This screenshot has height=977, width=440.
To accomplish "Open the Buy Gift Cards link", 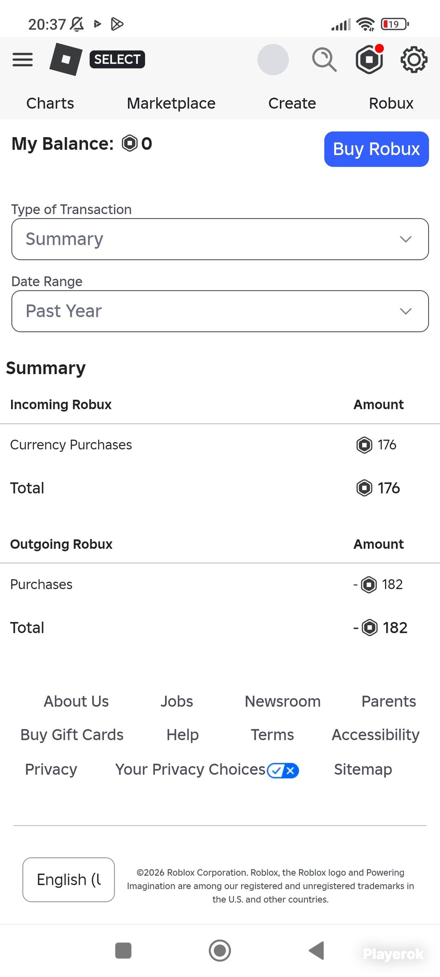I will (72, 735).
